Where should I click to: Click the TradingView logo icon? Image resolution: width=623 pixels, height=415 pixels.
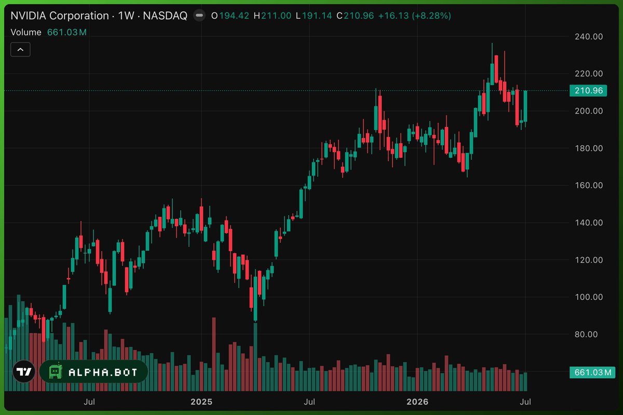[24, 372]
